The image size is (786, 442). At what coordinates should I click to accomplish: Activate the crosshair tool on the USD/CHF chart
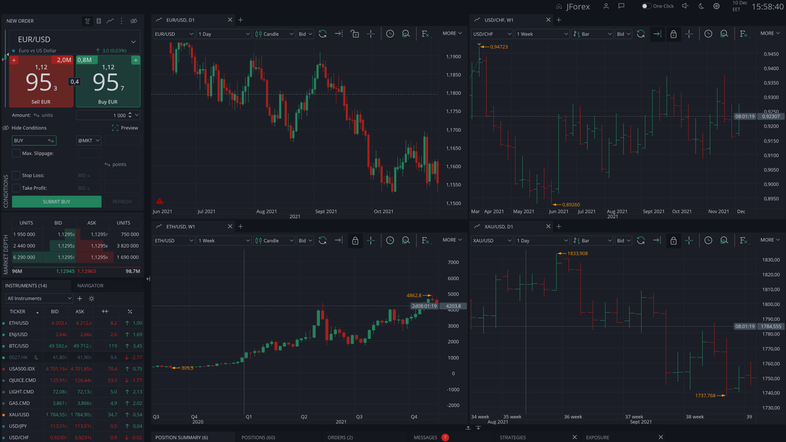[x=689, y=34]
